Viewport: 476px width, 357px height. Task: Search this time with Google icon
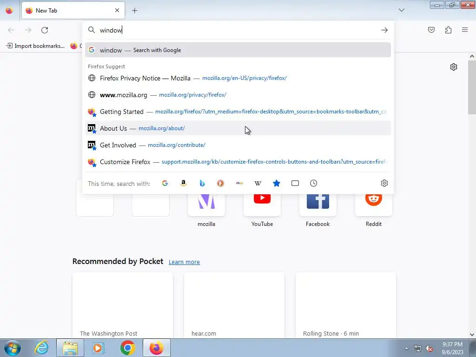(165, 183)
